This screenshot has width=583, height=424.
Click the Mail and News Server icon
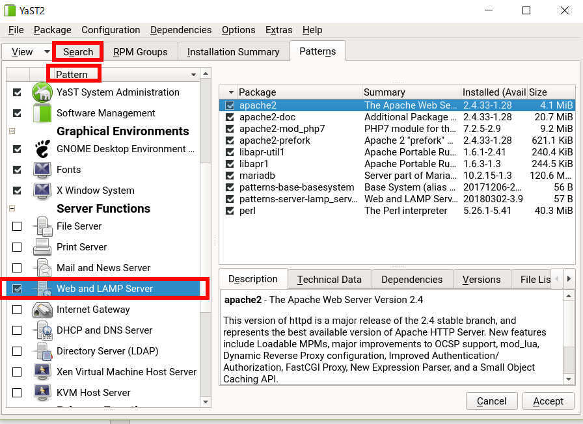click(x=42, y=268)
